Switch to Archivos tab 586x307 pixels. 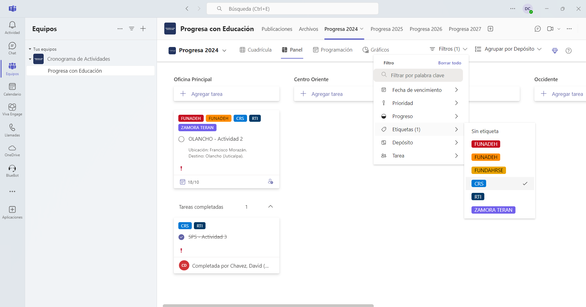tap(308, 29)
